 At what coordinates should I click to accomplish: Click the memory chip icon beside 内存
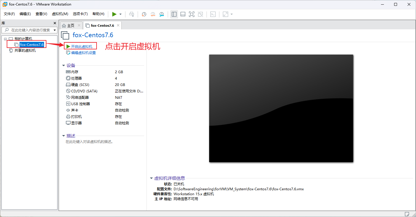(x=68, y=72)
